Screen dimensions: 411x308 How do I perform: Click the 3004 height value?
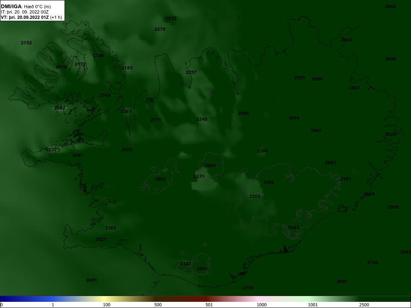[x=294, y=118]
